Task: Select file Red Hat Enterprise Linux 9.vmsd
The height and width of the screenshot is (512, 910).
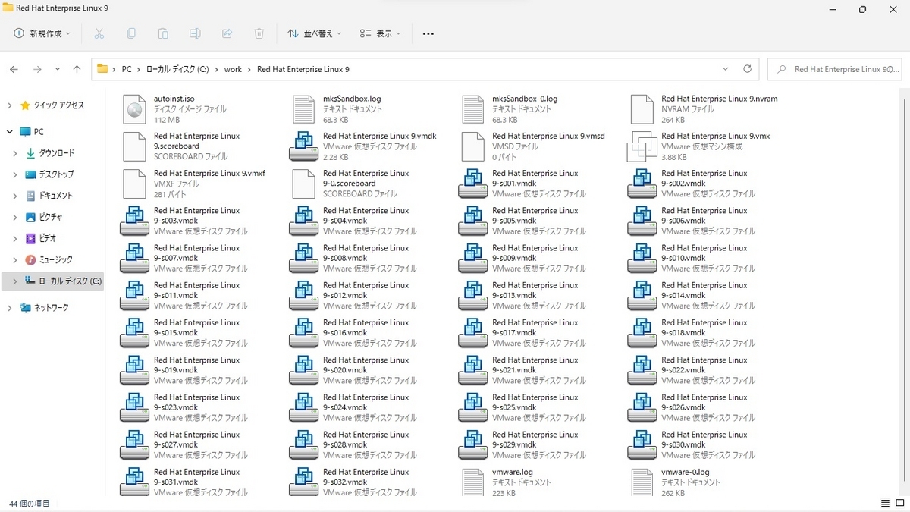Action: click(535, 146)
